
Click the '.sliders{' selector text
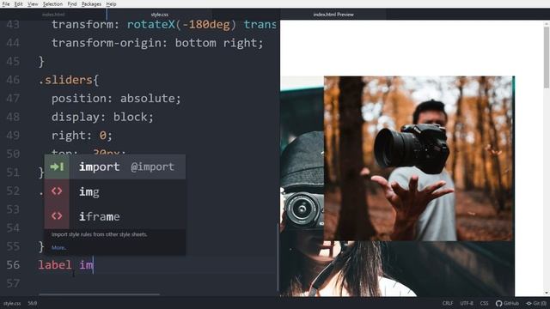[x=69, y=80]
